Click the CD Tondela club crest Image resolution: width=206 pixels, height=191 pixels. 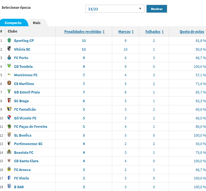click(9, 66)
